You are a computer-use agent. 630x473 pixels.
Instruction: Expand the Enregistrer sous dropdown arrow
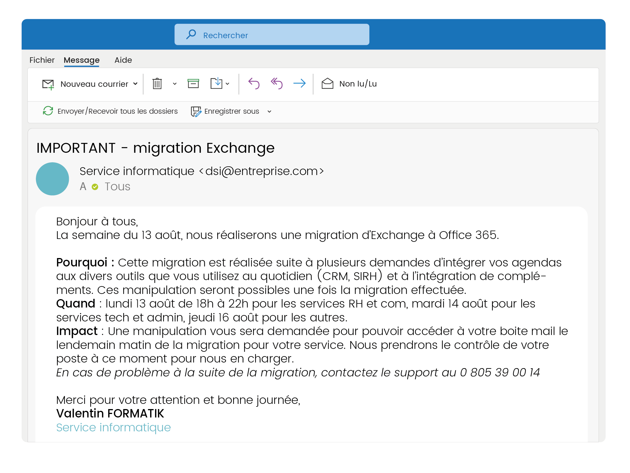point(269,111)
